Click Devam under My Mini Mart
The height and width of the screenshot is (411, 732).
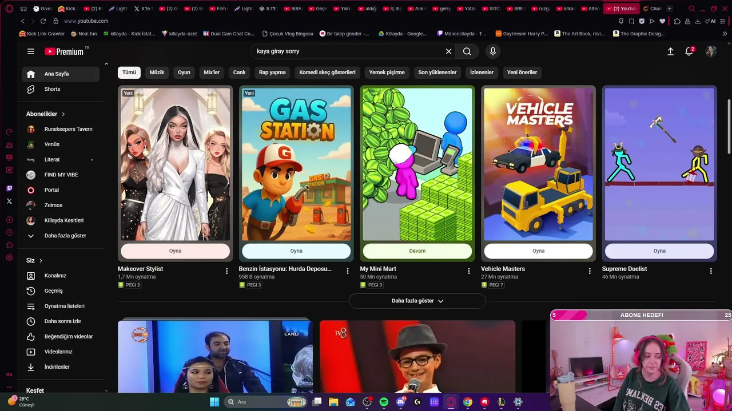click(417, 251)
